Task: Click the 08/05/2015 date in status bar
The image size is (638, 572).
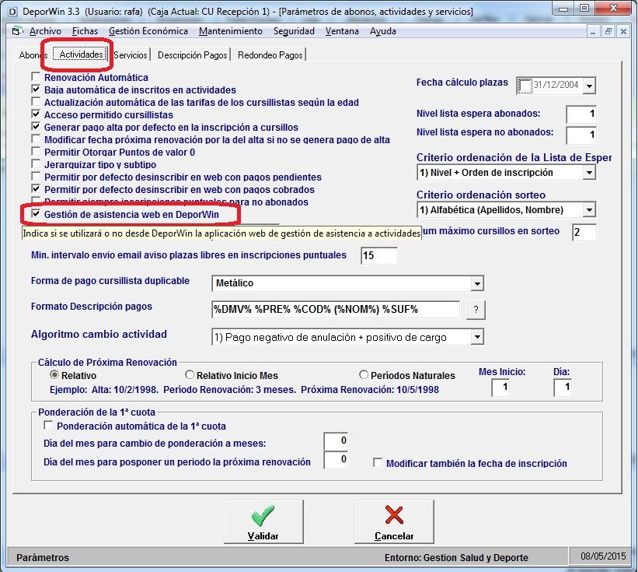Action: tap(603, 556)
